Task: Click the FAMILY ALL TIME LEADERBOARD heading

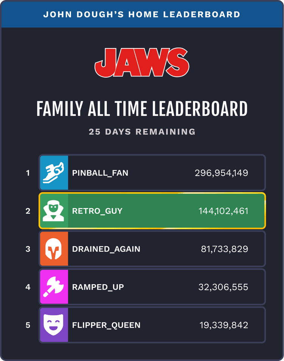Action: pos(142,108)
